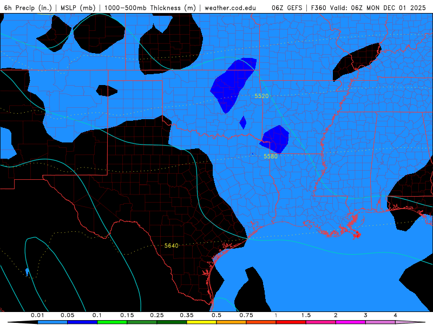The width and height of the screenshot is (433, 325).
Task: Click the light orange 0.5 legend swatch
Action: (x=232, y=322)
